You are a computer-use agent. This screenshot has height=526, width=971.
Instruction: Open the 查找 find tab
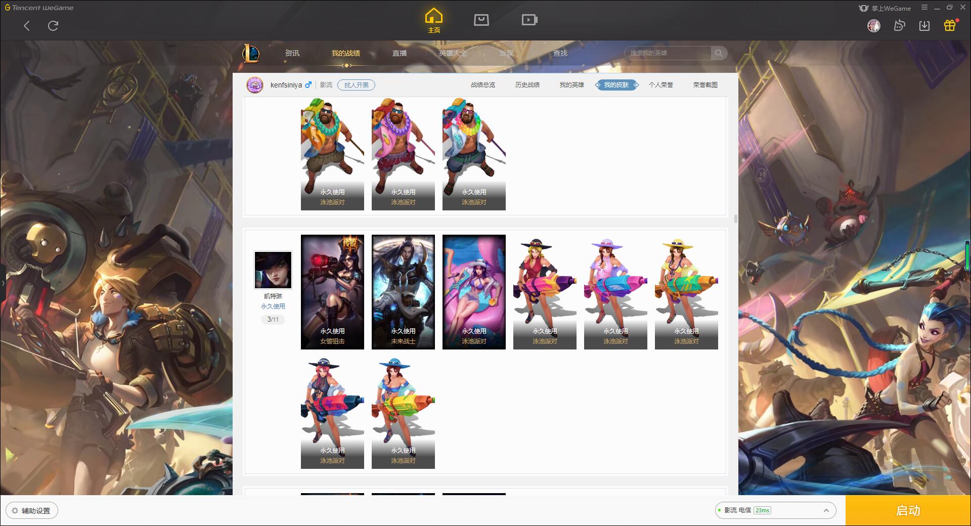click(x=560, y=53)
